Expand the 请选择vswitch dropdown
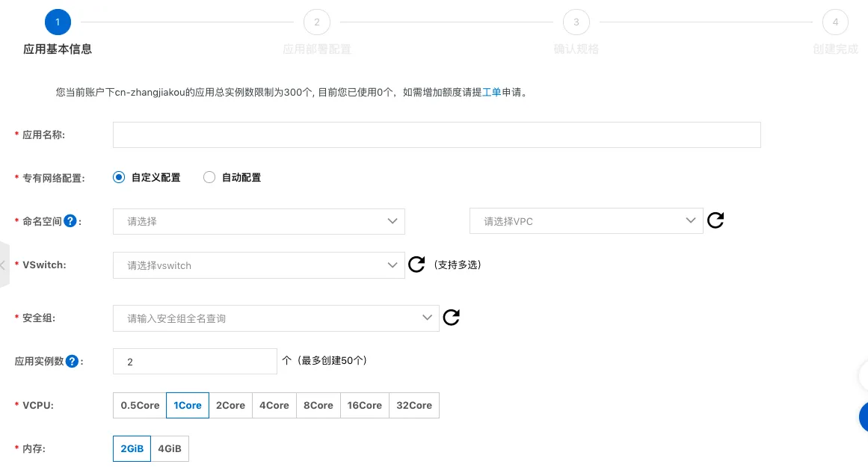Viewport: 868px width, 476px height. (x=259, y=265)
